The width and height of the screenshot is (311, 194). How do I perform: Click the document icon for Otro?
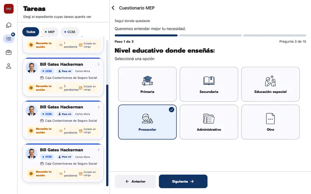(x=270, y=119)
